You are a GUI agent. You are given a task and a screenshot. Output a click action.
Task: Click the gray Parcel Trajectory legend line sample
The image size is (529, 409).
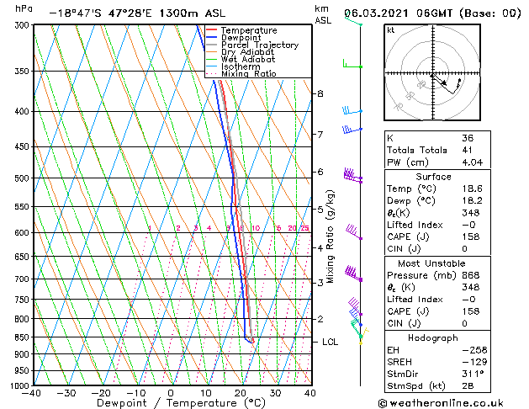click(x=211, y=45)
